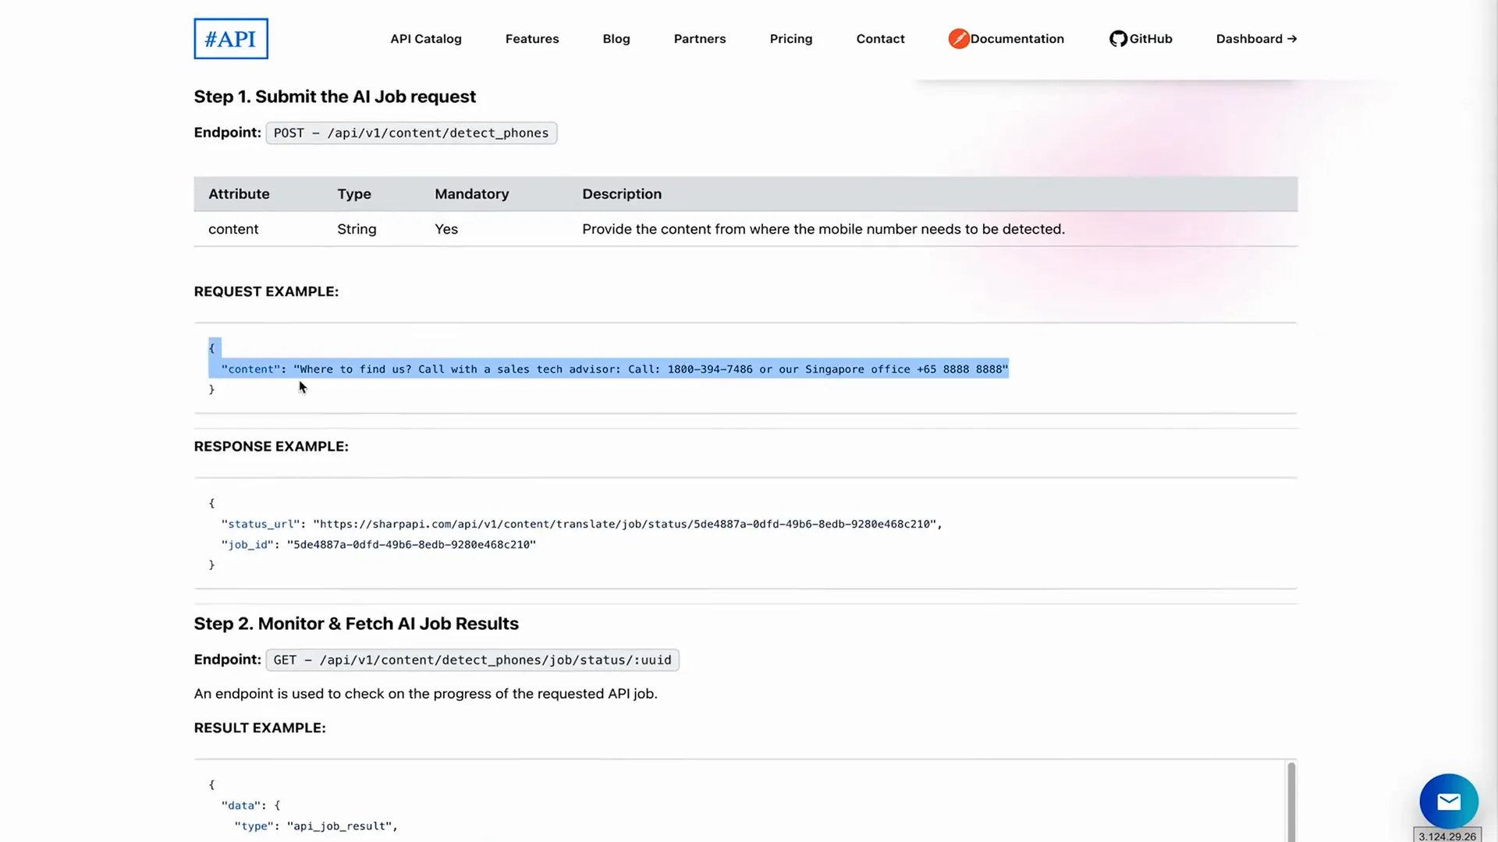
Task: Go to the Blog page
Action: (x=616, y=39)
